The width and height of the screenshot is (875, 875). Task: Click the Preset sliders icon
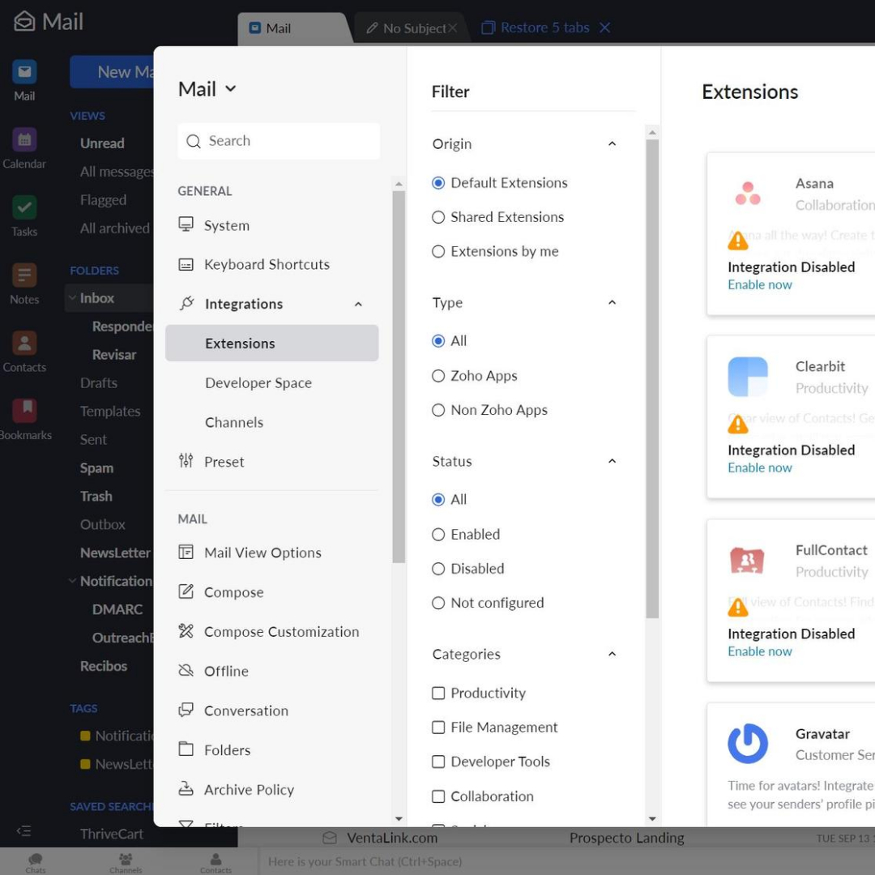click(186, 461)
